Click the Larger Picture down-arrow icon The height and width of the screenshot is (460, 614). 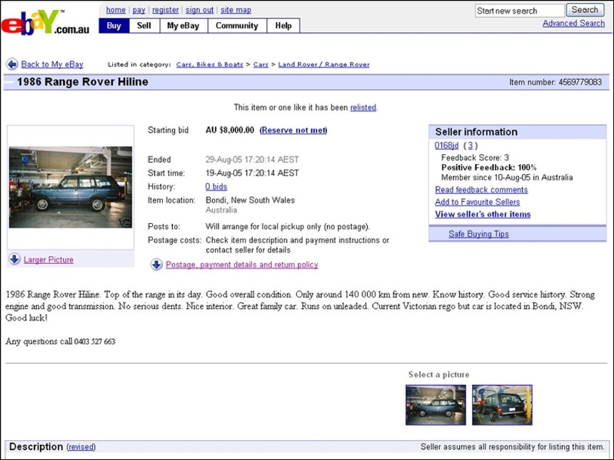point(14,260)
